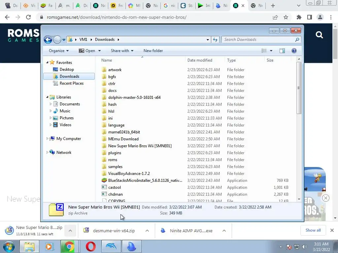Viewport: 338px width, 253px height.
Task: Open the address bar history dropdown
Action: tap(208, 40)
